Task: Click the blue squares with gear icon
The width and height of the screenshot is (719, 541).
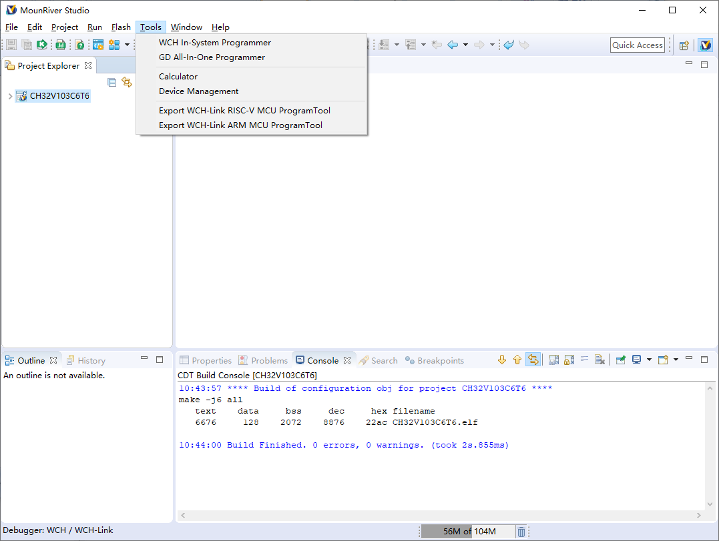Action: [114, 45]
